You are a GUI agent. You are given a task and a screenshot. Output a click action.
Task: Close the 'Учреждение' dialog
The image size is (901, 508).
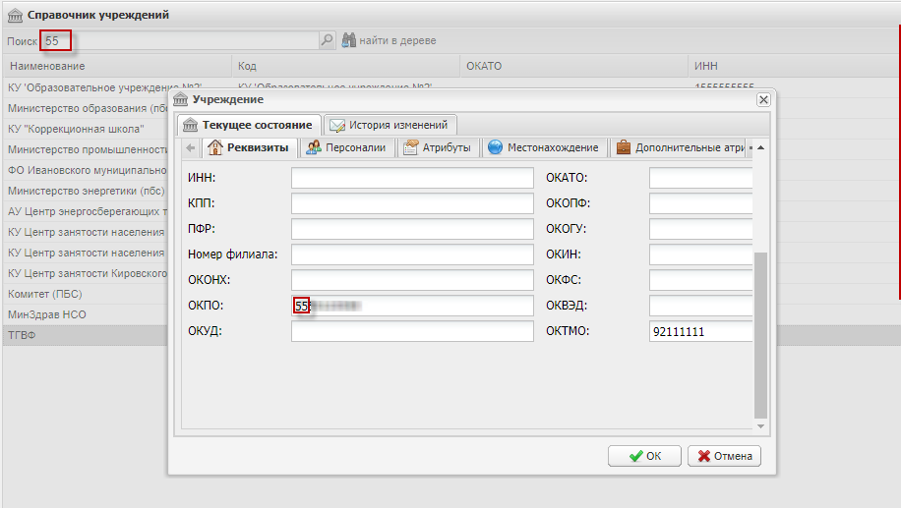[762, 100]
